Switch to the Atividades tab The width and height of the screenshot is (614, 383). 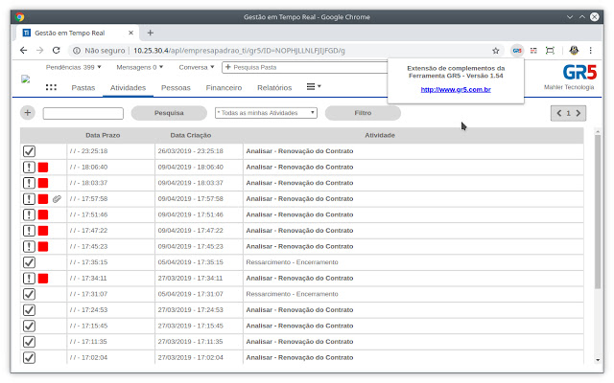pyautogui.click(x=128, y=88)
